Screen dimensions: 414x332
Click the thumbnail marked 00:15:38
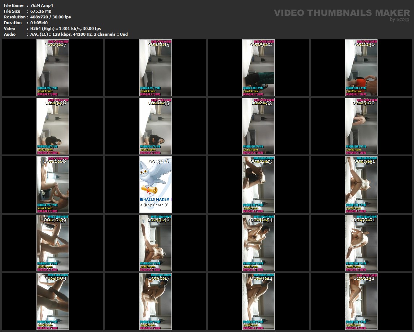[x=53, y=127]
